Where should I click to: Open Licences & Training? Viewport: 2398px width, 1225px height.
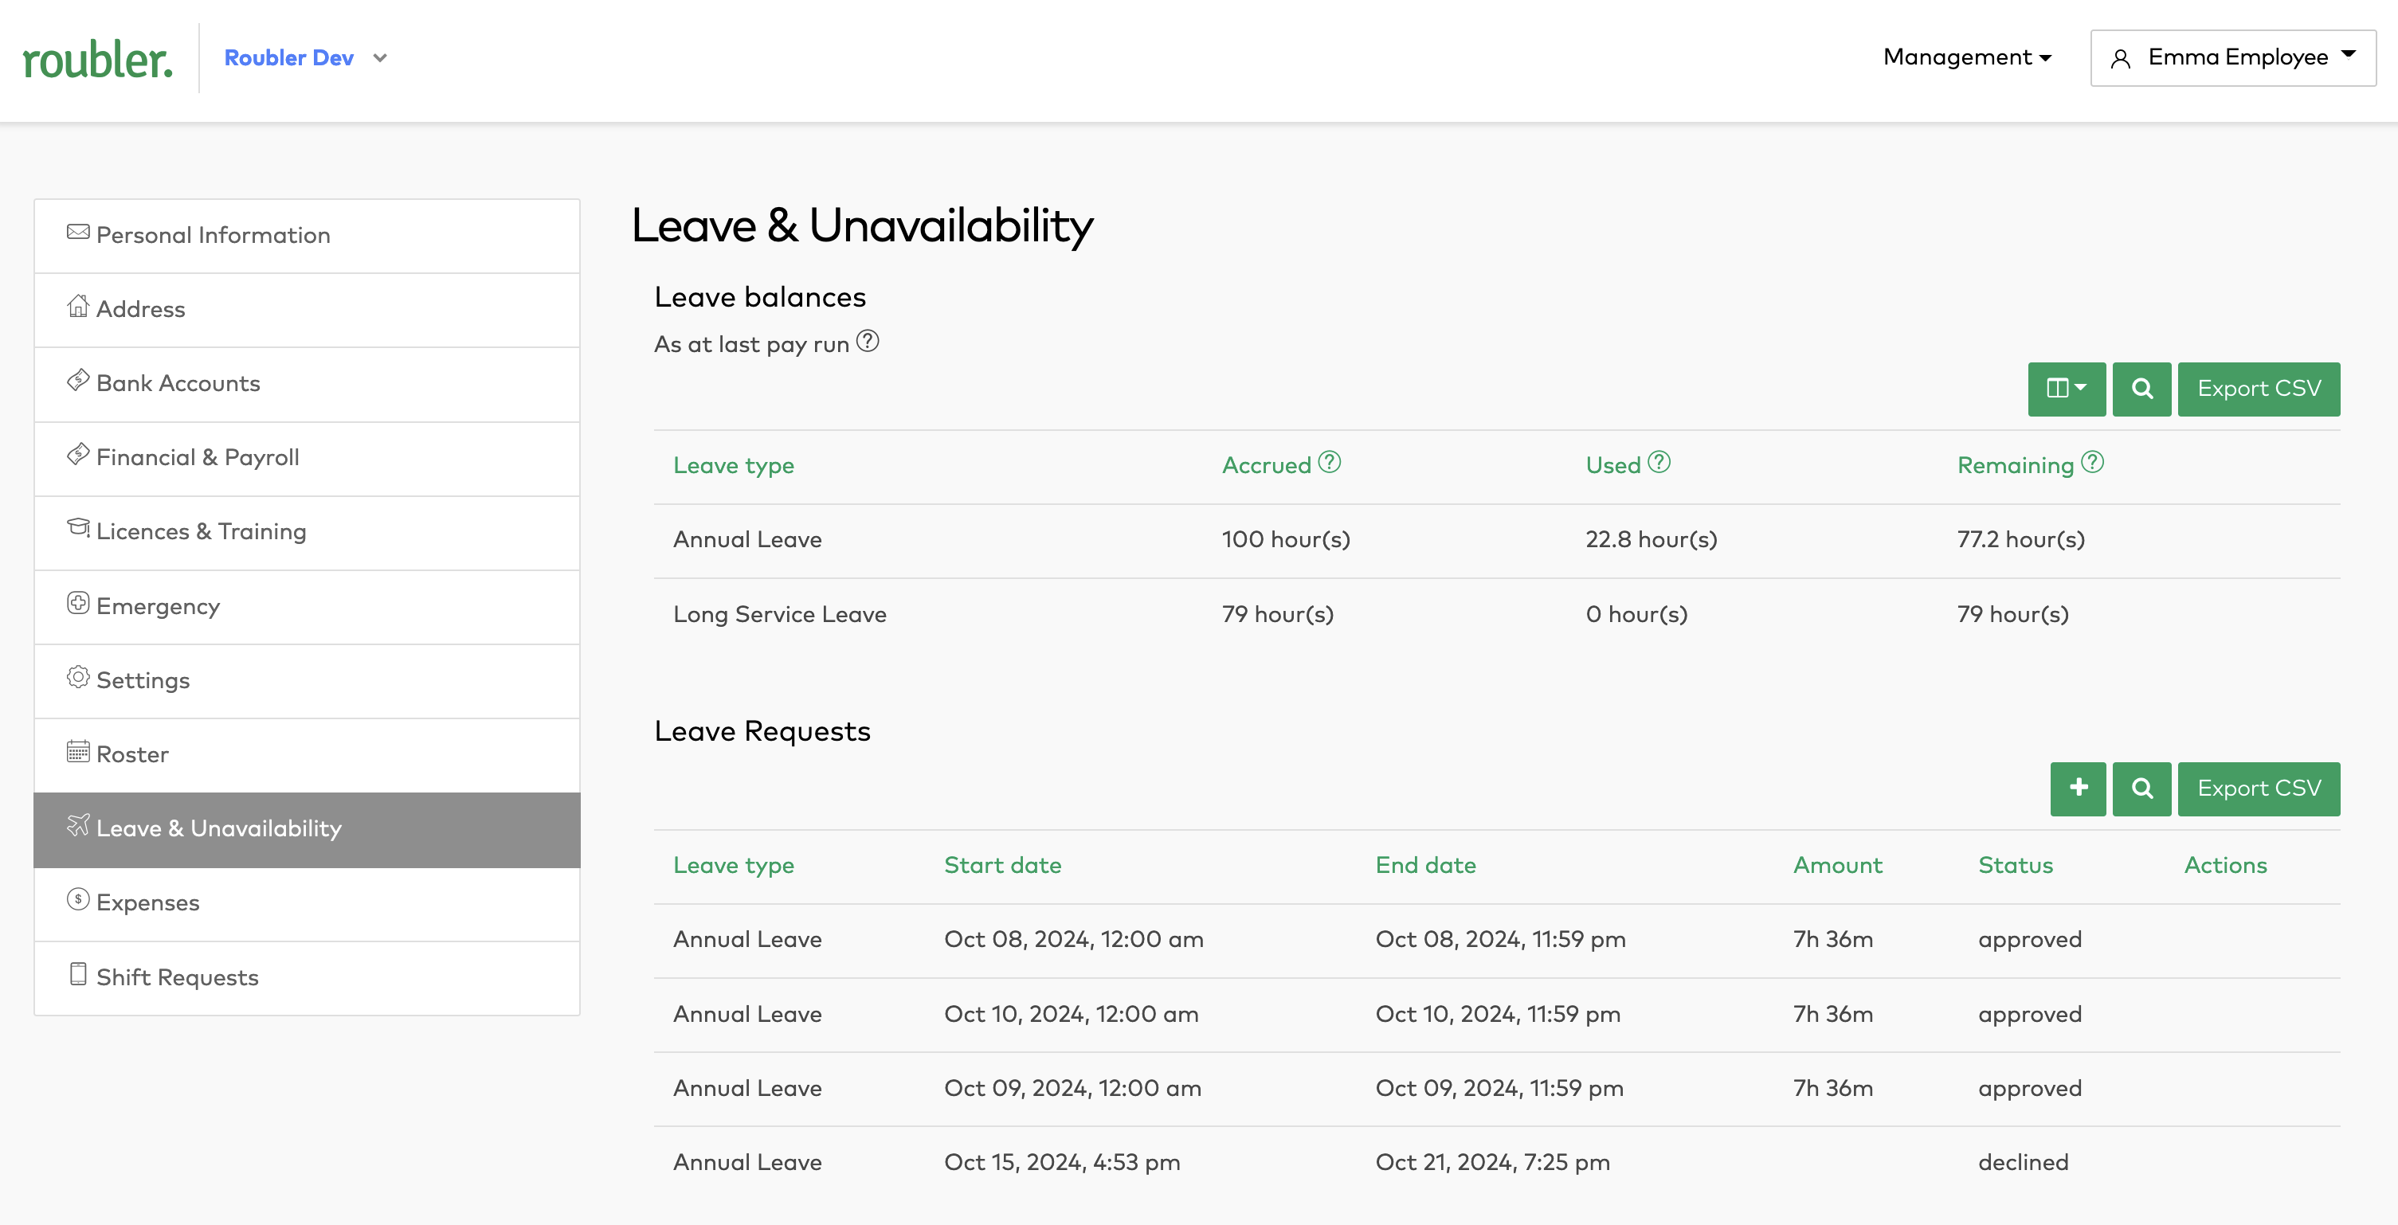(306, 532)
